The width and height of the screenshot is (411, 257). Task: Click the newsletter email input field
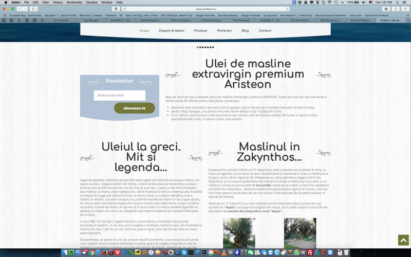[x=119, y=95]
